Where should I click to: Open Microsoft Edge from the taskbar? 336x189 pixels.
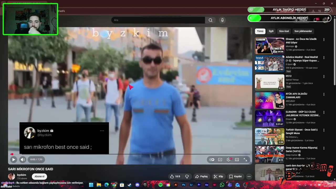106,185
